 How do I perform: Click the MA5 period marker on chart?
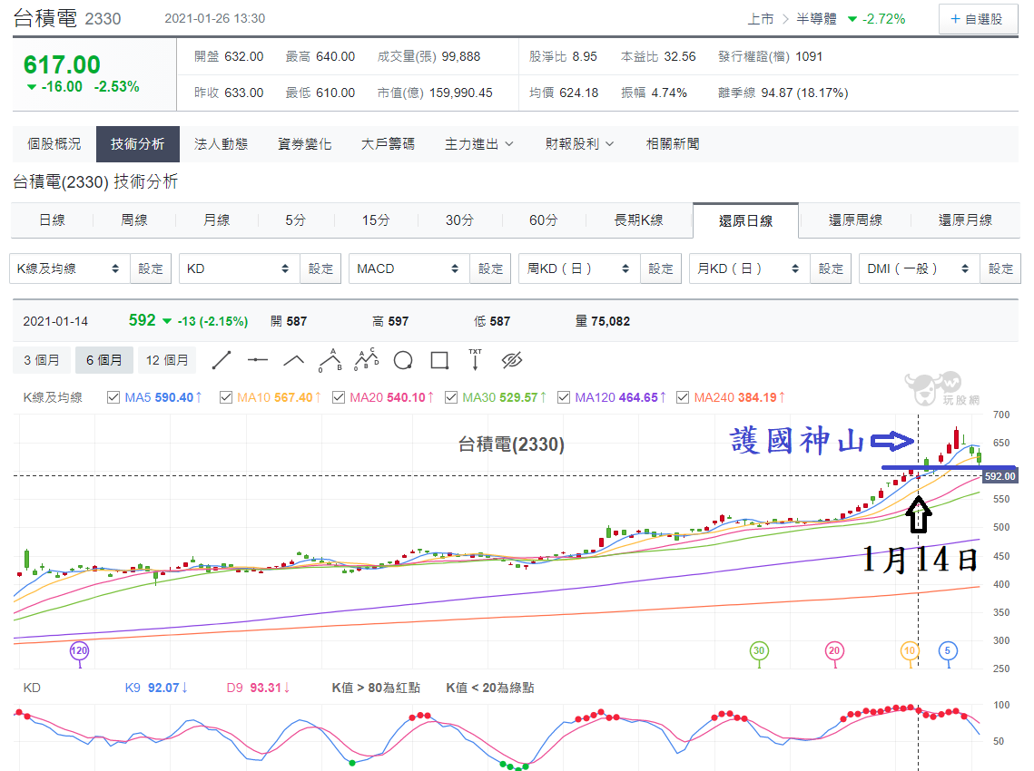[948, 651]
